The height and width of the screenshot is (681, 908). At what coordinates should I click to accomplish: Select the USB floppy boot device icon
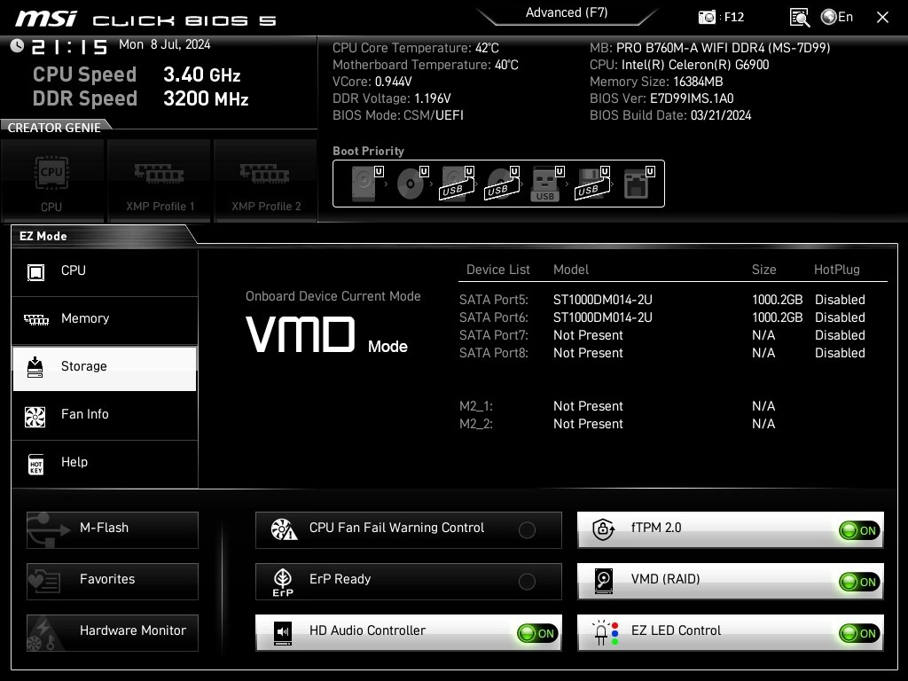[592, 184]
